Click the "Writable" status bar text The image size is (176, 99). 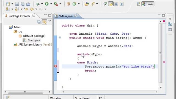(x=56, y=98)
